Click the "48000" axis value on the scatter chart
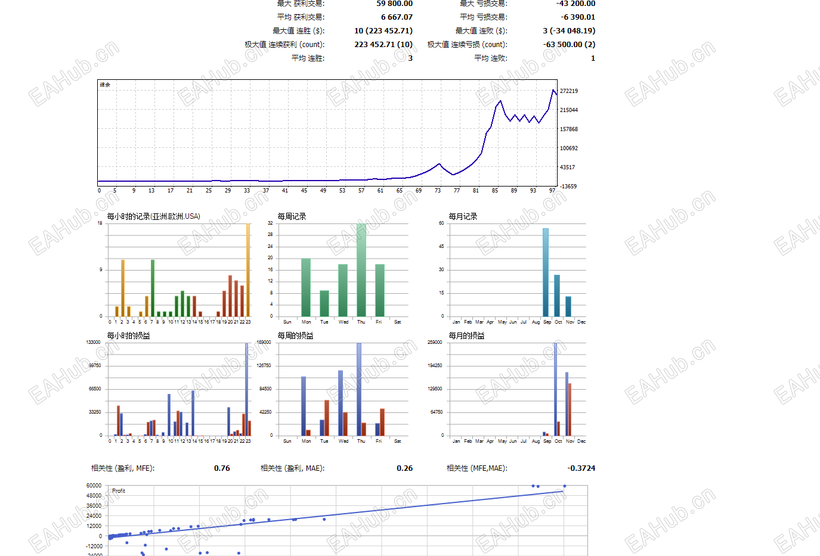820x556 pixels. point(94,496)
